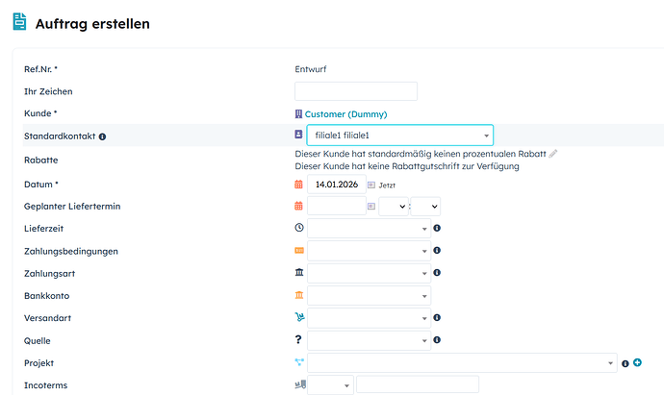The image size is (664, 395).
Task: Open the Bankkonto dropdown
Action: coord(368,296)
